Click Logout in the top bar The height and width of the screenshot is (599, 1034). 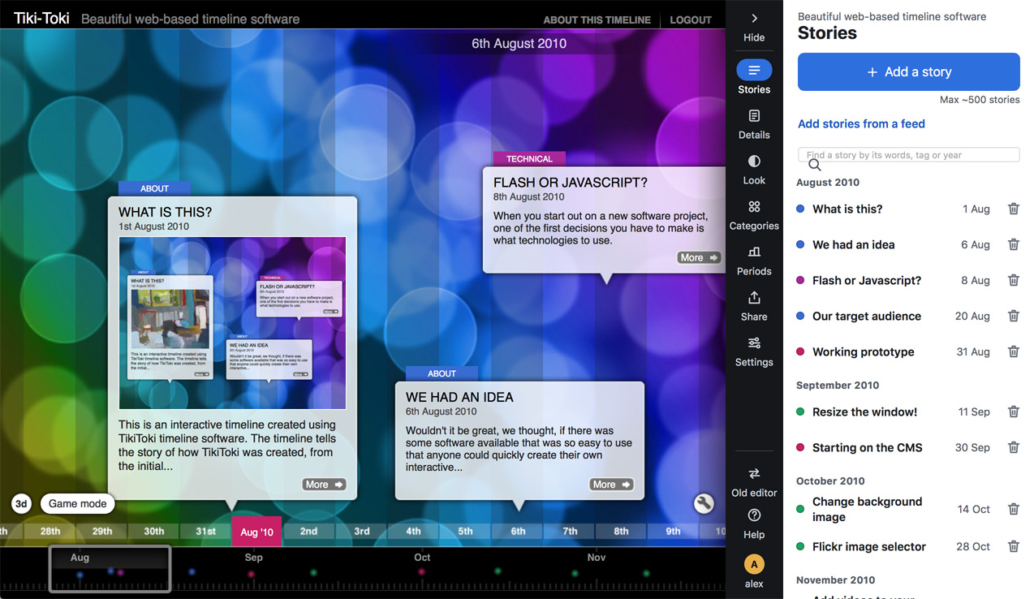coord(691,19)
